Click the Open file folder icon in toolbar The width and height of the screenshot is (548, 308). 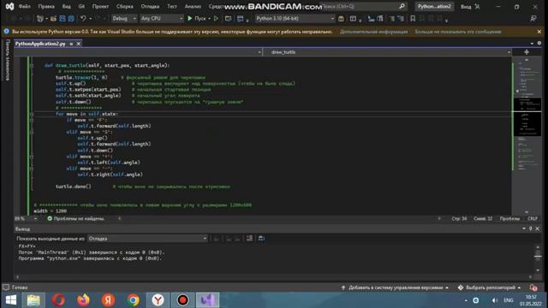pos(53,19)
